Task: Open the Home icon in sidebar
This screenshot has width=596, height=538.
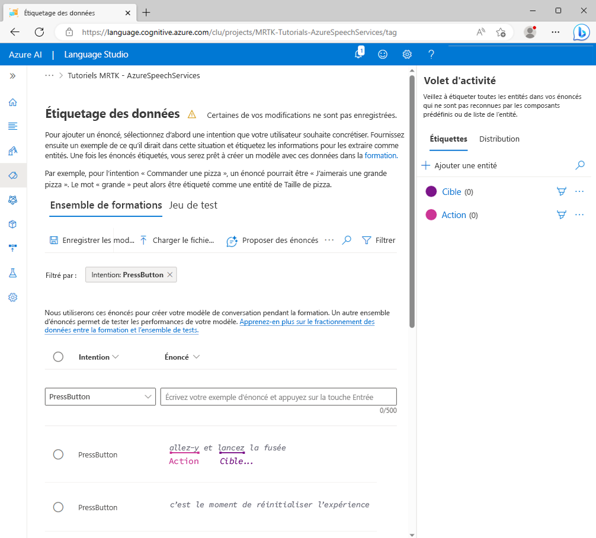Action: [x=12, y=103]
